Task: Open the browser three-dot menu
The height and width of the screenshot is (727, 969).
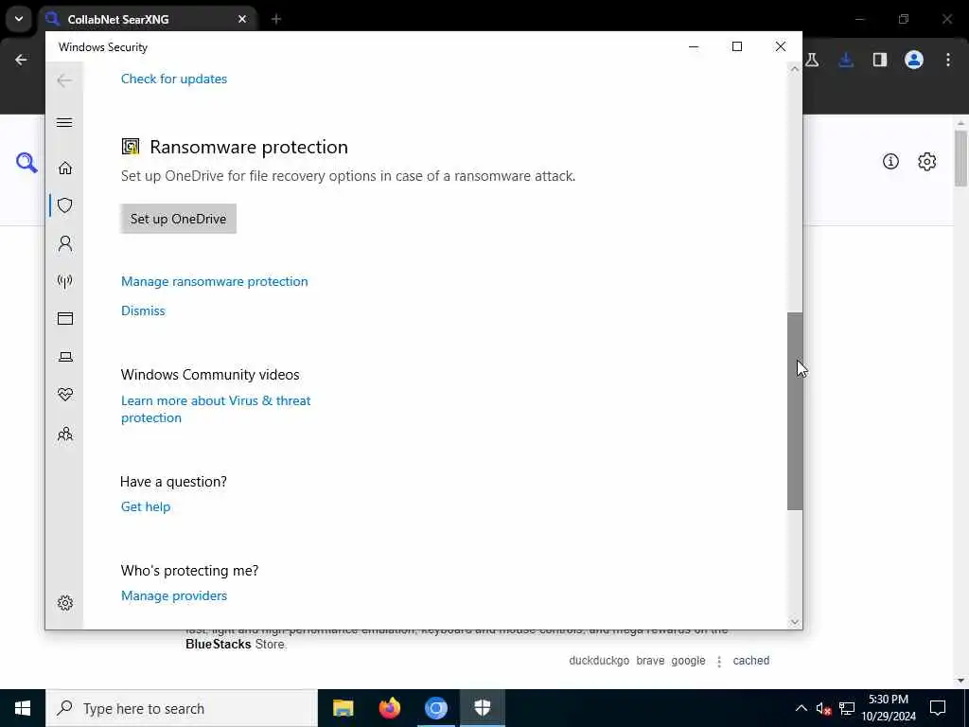Action: tap(948, 60)
